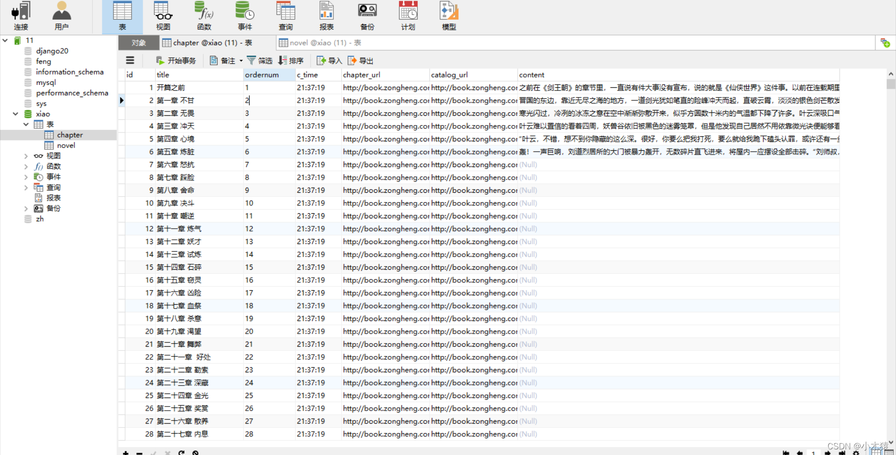Open the 备份 (Backup) toolbar section
Viewport: 896px width, 455px height.
coord(367,16)
